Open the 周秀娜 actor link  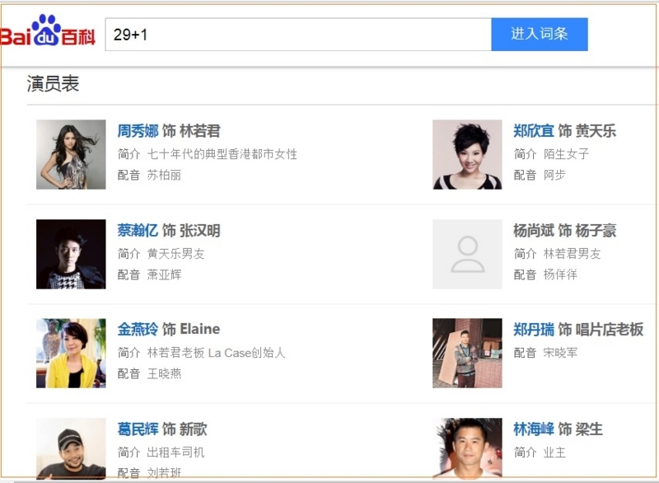(x=138, y=131)
